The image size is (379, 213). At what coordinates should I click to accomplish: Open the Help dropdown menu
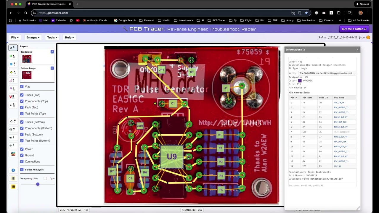pos(69,38)
